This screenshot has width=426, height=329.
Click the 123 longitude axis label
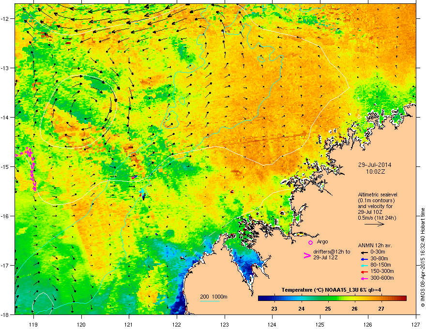pyautogui.click(x=225, y=324)
